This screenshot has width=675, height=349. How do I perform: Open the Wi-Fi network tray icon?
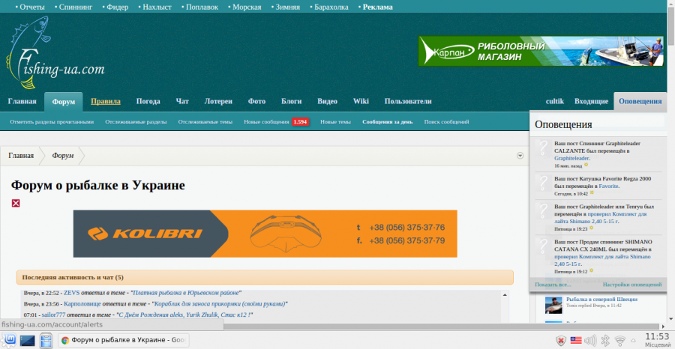pos(620,341)
